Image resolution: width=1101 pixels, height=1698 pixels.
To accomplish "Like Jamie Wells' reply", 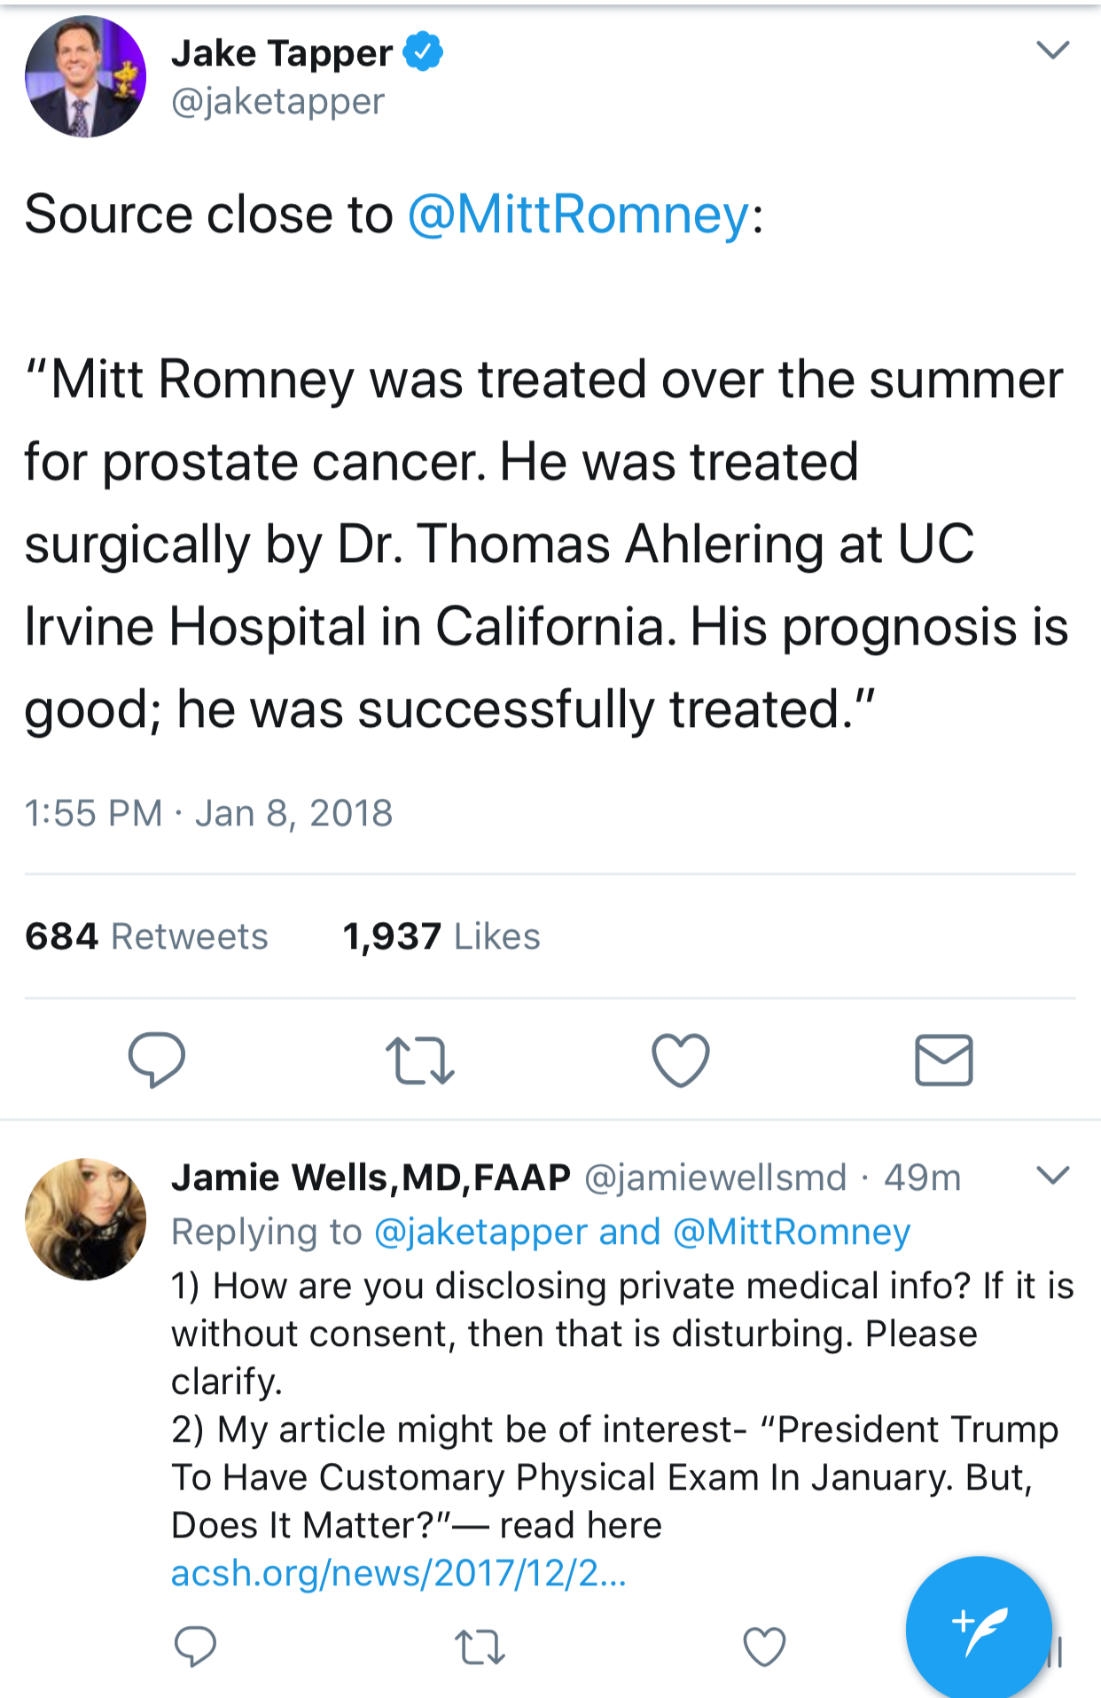I will point(764,1647).
